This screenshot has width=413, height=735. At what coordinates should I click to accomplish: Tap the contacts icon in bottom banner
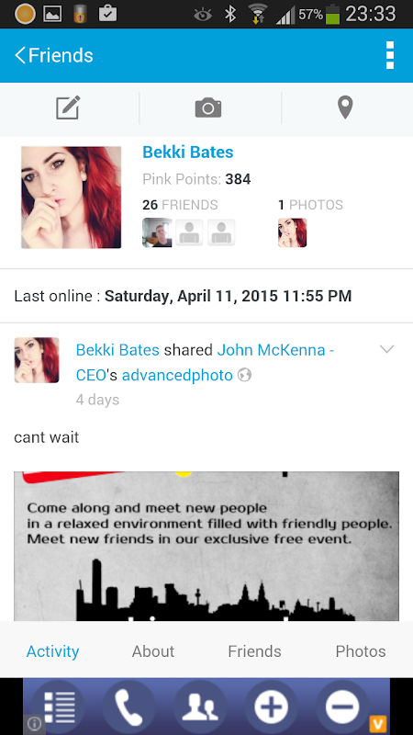point(200,707)
